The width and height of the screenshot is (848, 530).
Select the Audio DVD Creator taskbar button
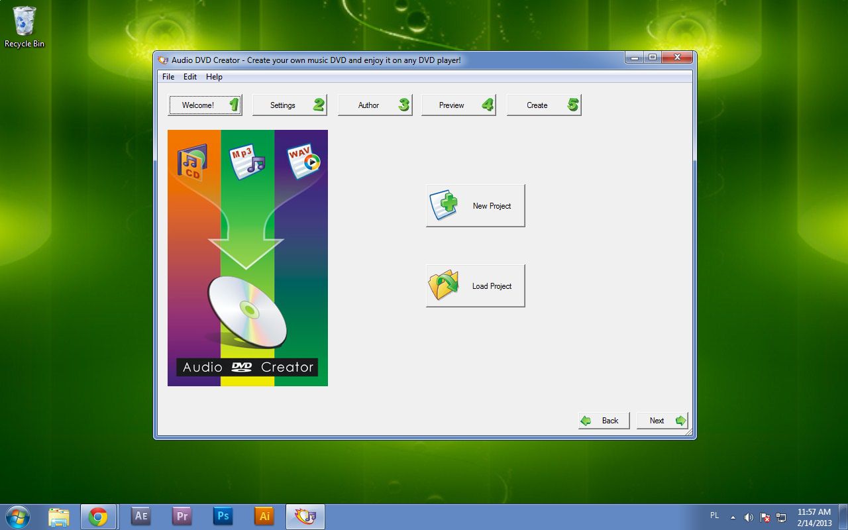pyautogui.click(x=305, y=516)
